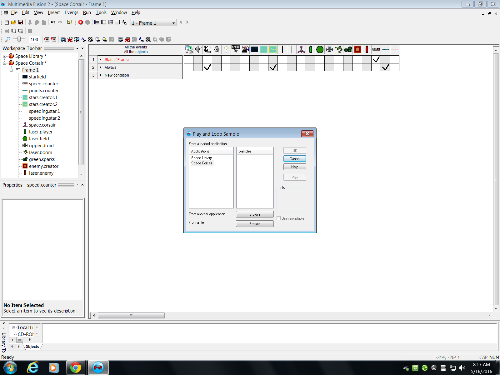Click the Special conditions column icon
Image resolution: width=500 pixels, height=375 pixels.
click(x=189, y=49)
